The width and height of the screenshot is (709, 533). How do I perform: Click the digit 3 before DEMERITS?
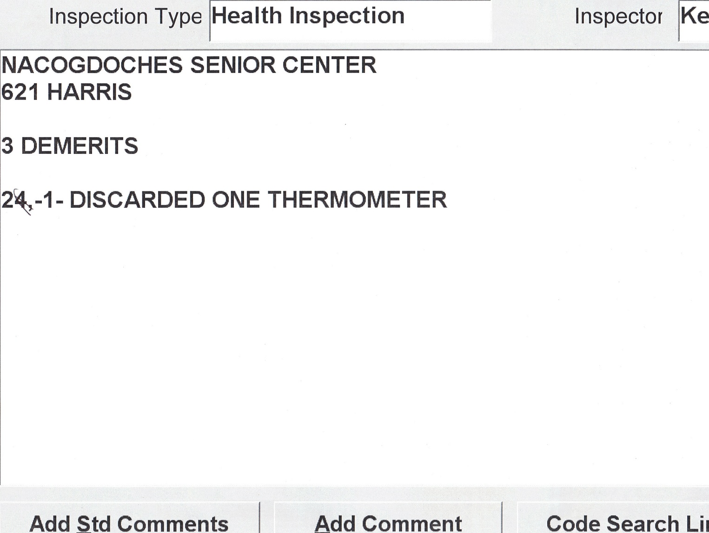click(7, 146)
